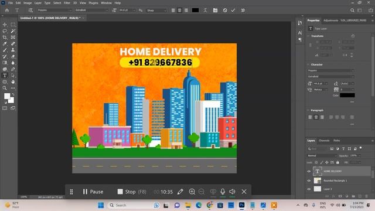Toggle visibility of Layer 3
This screenshot has height=211, width=375.
[309, 189]
